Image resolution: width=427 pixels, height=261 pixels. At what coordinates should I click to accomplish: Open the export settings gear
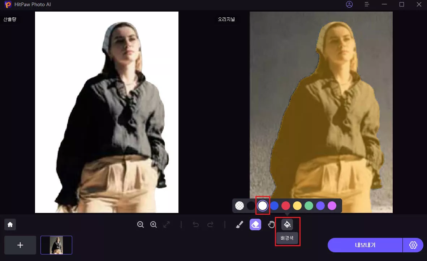[413, 245]
